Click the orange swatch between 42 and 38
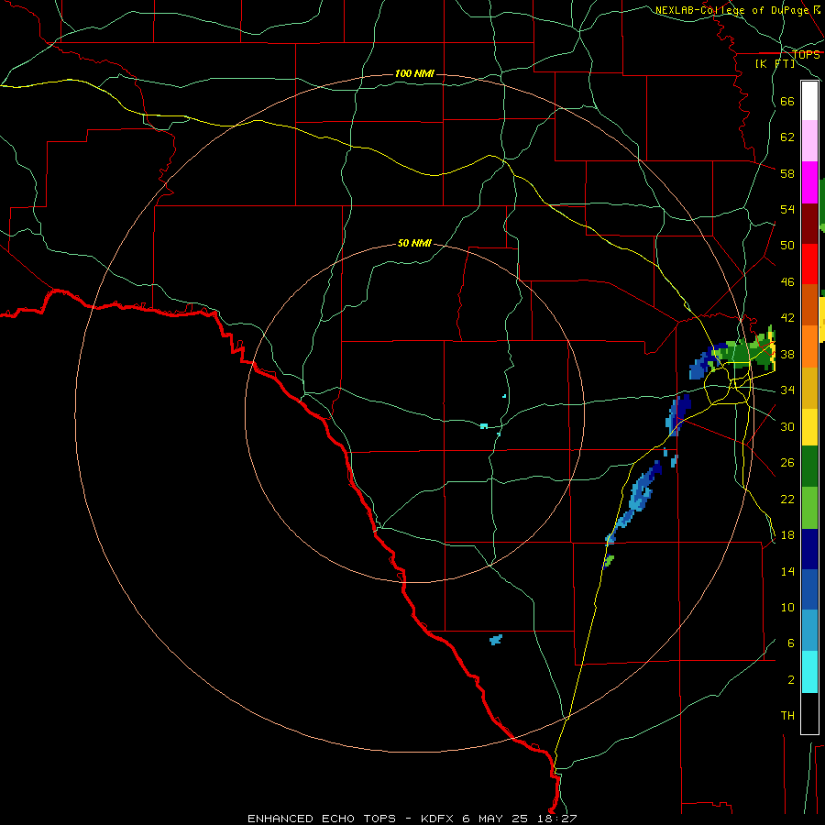This screenshot has width=825, height=825. coord(809,346)
